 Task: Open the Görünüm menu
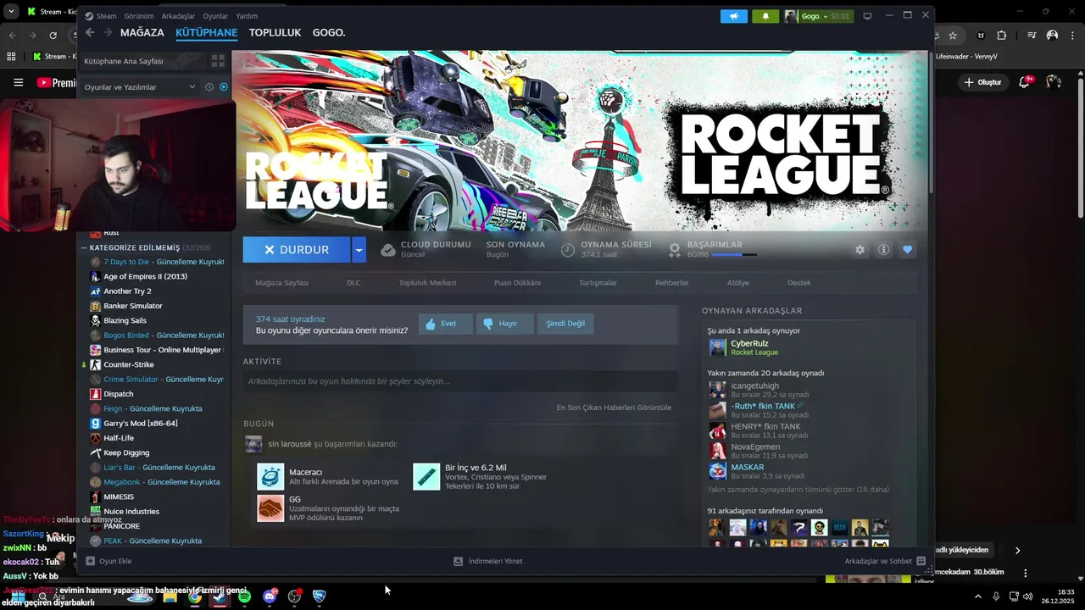[x=139, y=16]
